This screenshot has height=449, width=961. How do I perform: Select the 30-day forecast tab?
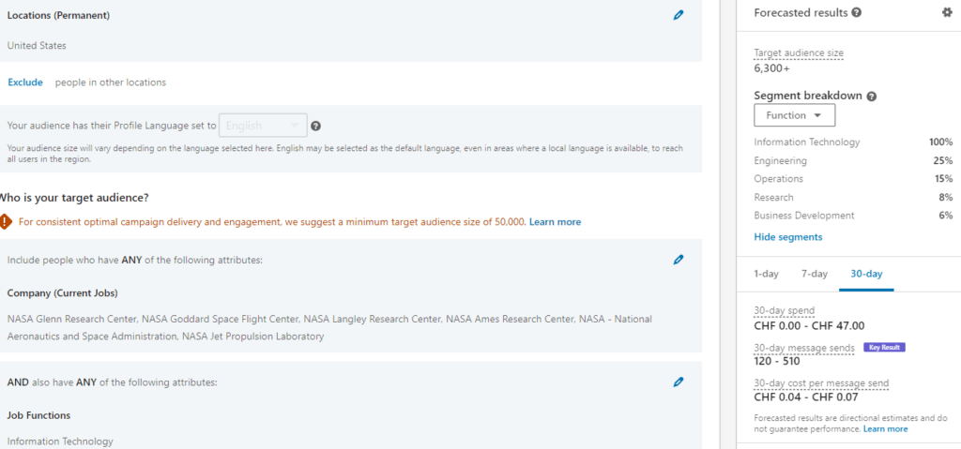(x=866, y=274)
